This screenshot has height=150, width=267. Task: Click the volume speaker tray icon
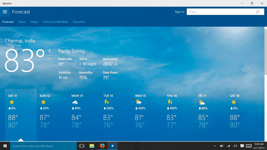point(235,146)
